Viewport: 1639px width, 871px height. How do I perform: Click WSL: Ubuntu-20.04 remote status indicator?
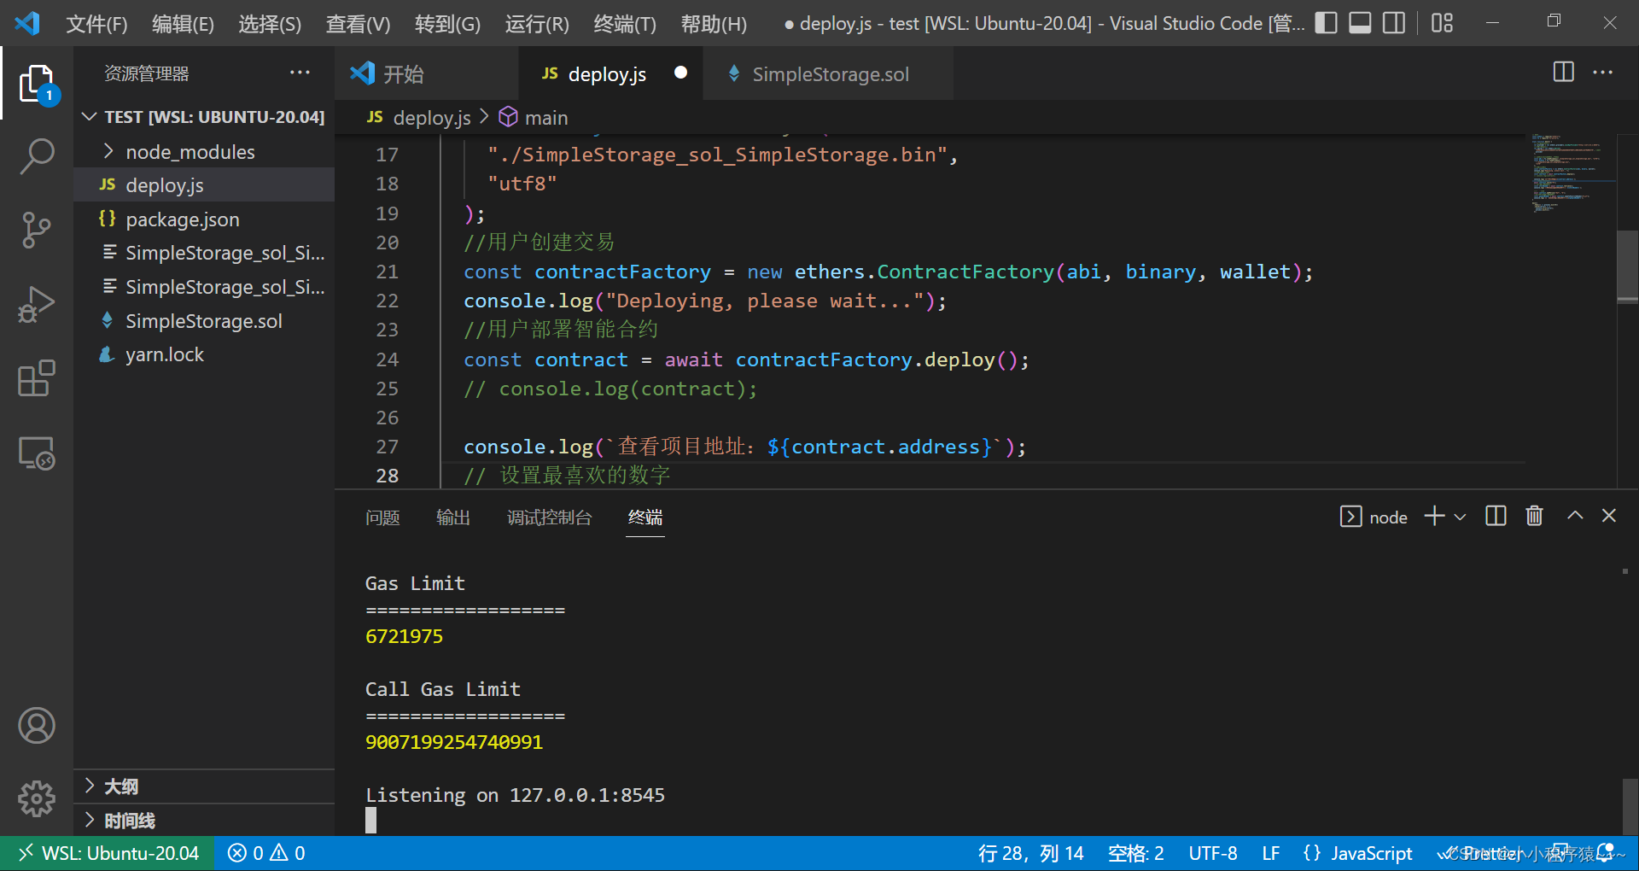point(108,853)
